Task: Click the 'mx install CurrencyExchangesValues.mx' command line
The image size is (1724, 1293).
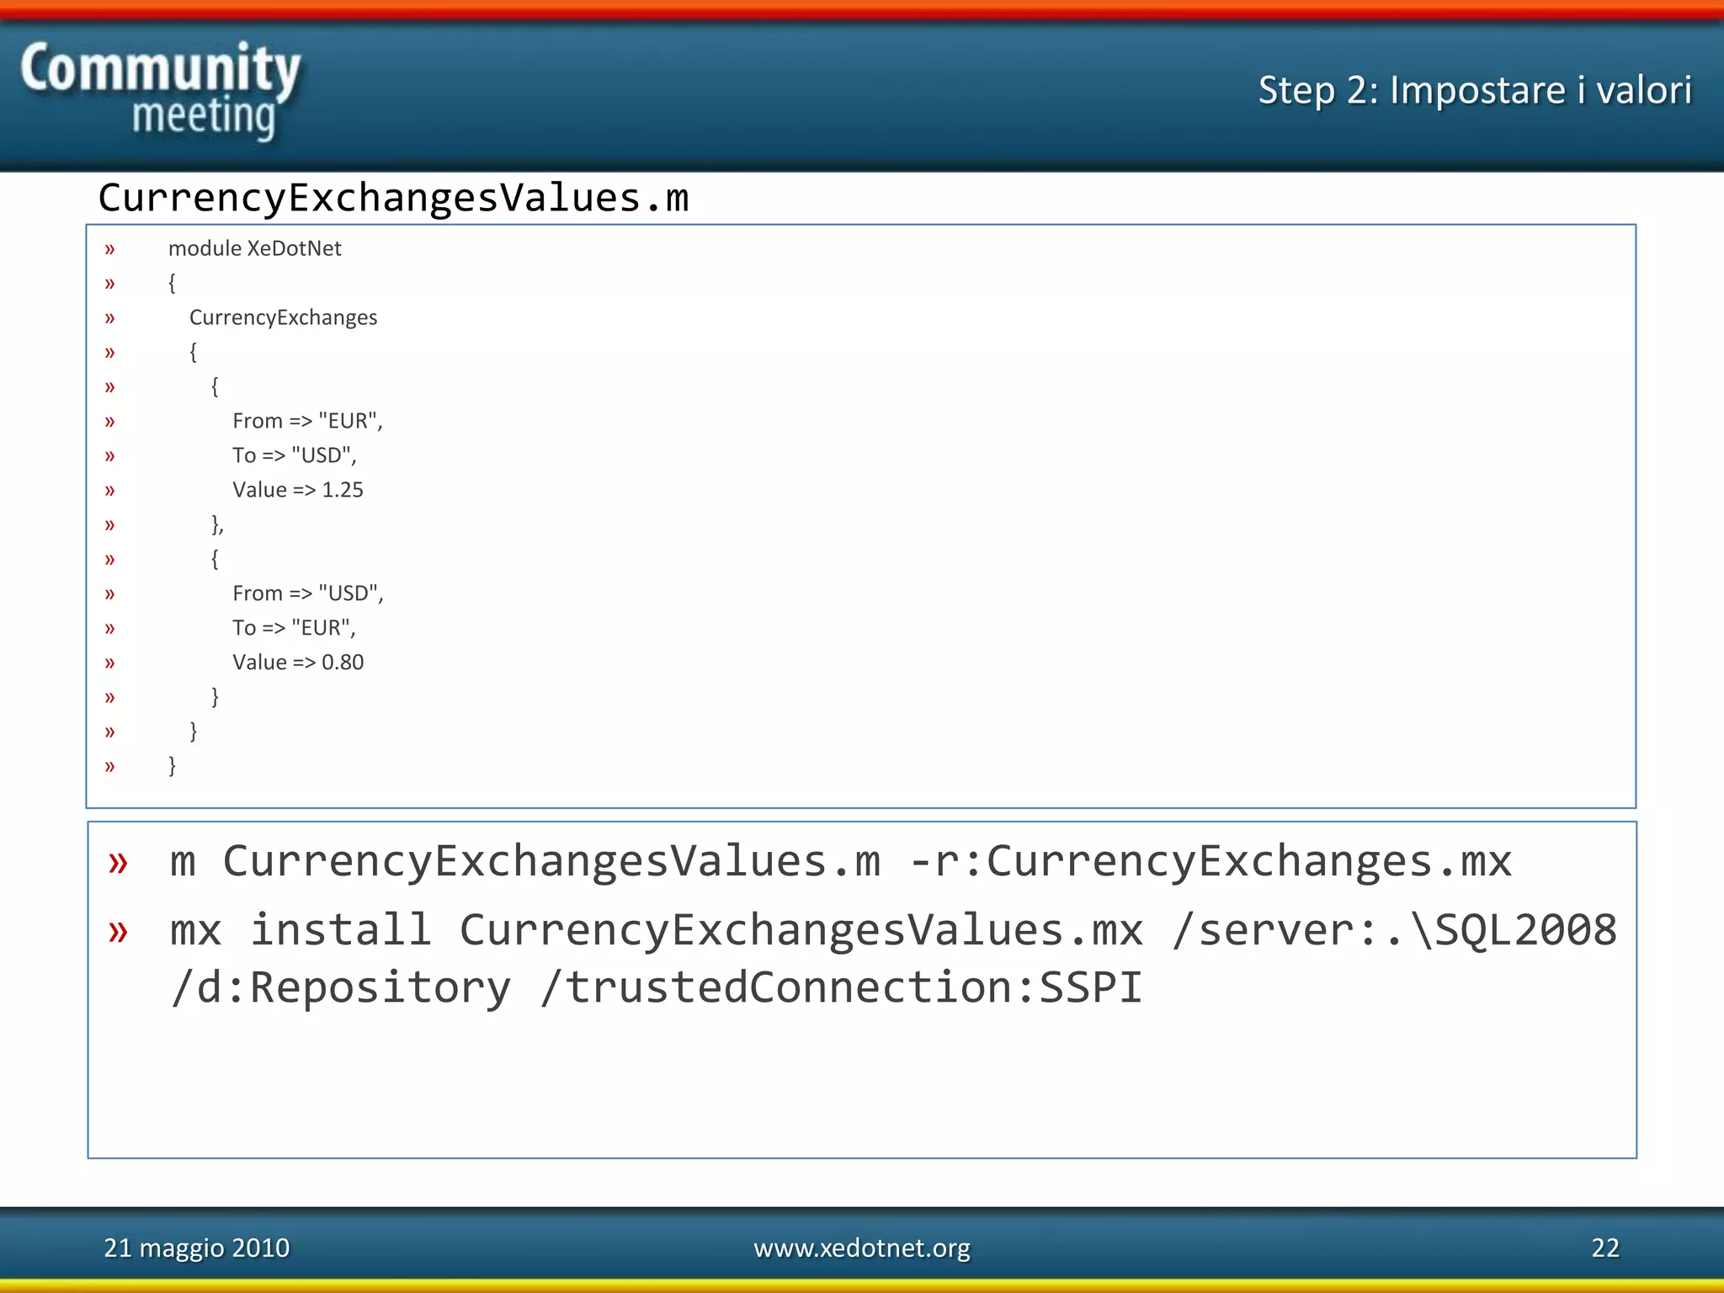Action: pyautogui.click(x=892, y=930)
